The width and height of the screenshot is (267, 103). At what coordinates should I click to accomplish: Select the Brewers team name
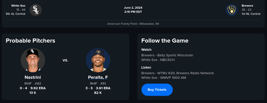pyautogui.click(x=247, y=6)
